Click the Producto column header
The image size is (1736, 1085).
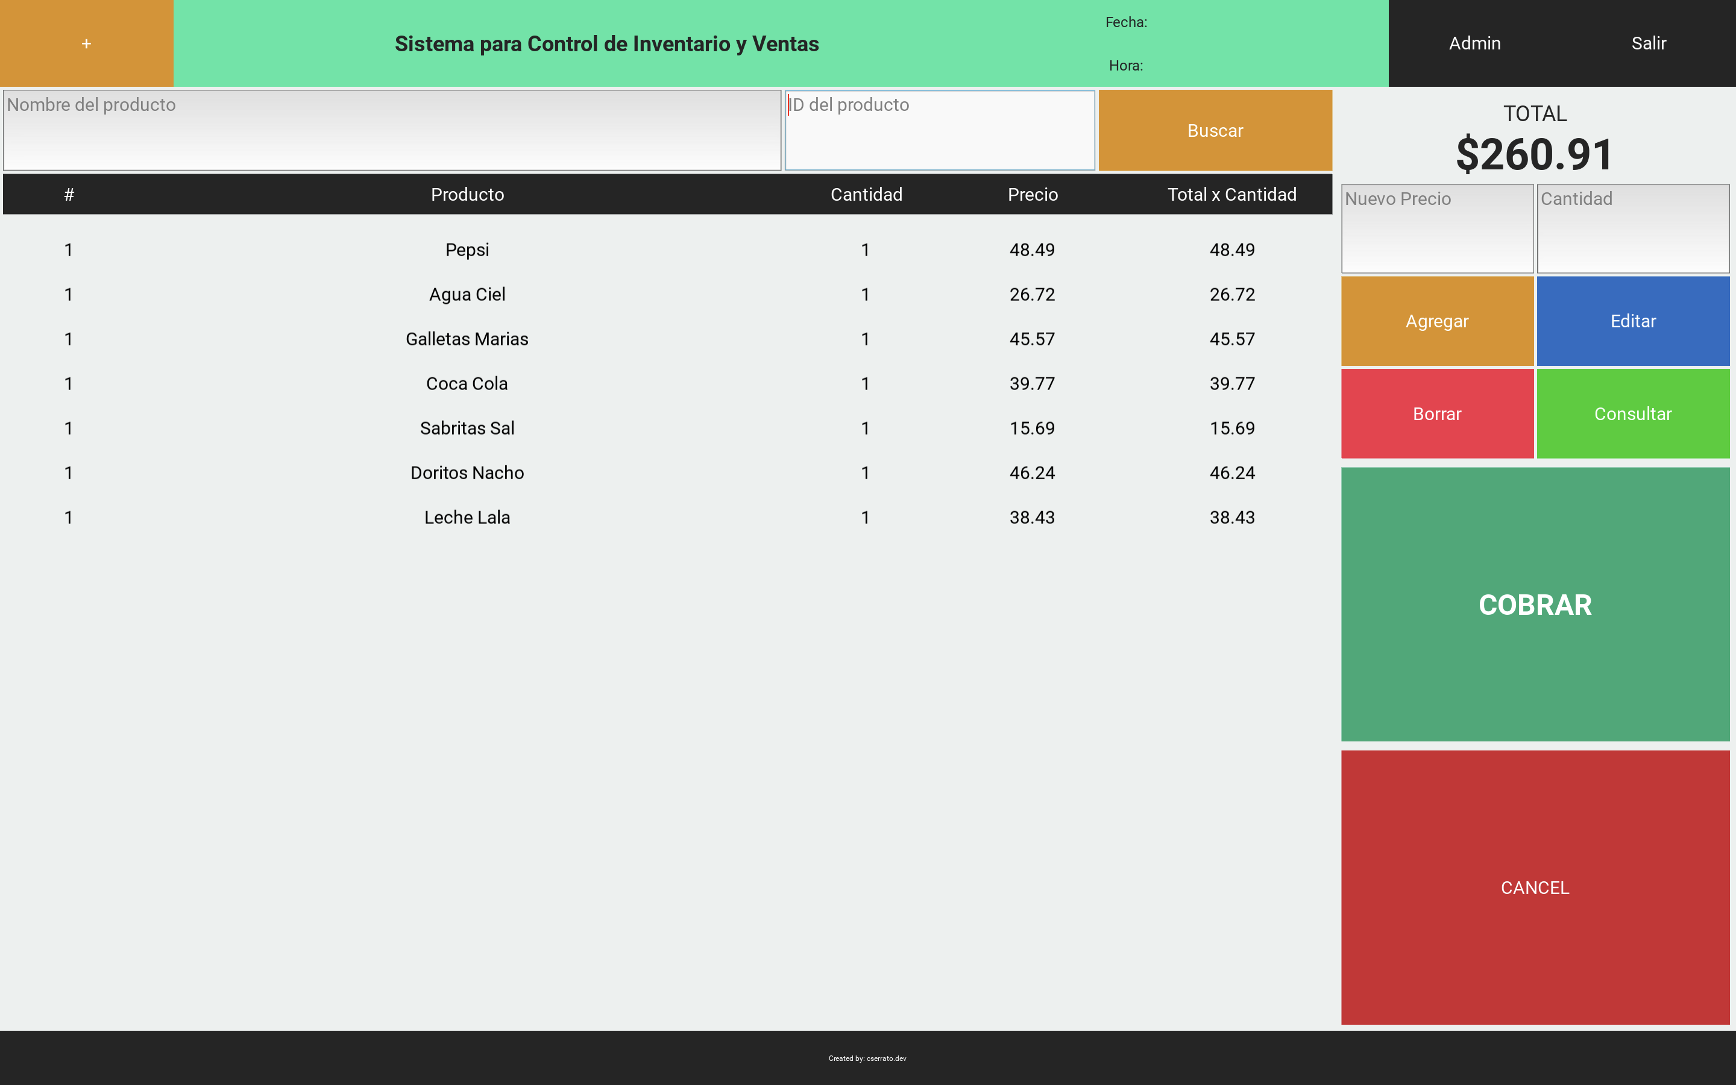(x=467, y=195)
